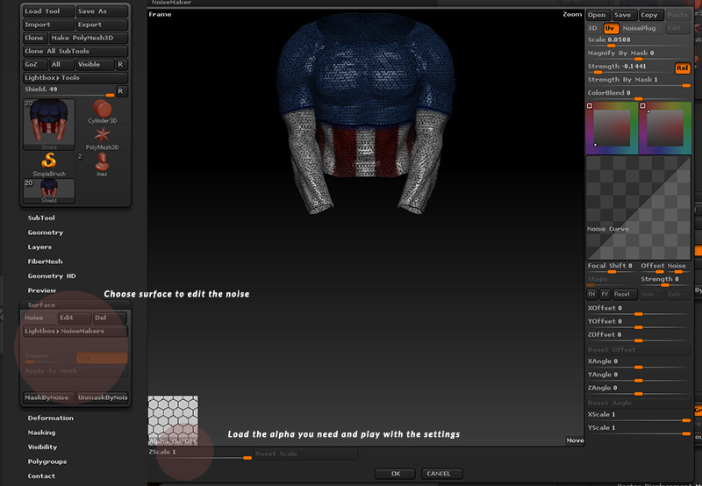Click Zoom in the preview window

572,14
